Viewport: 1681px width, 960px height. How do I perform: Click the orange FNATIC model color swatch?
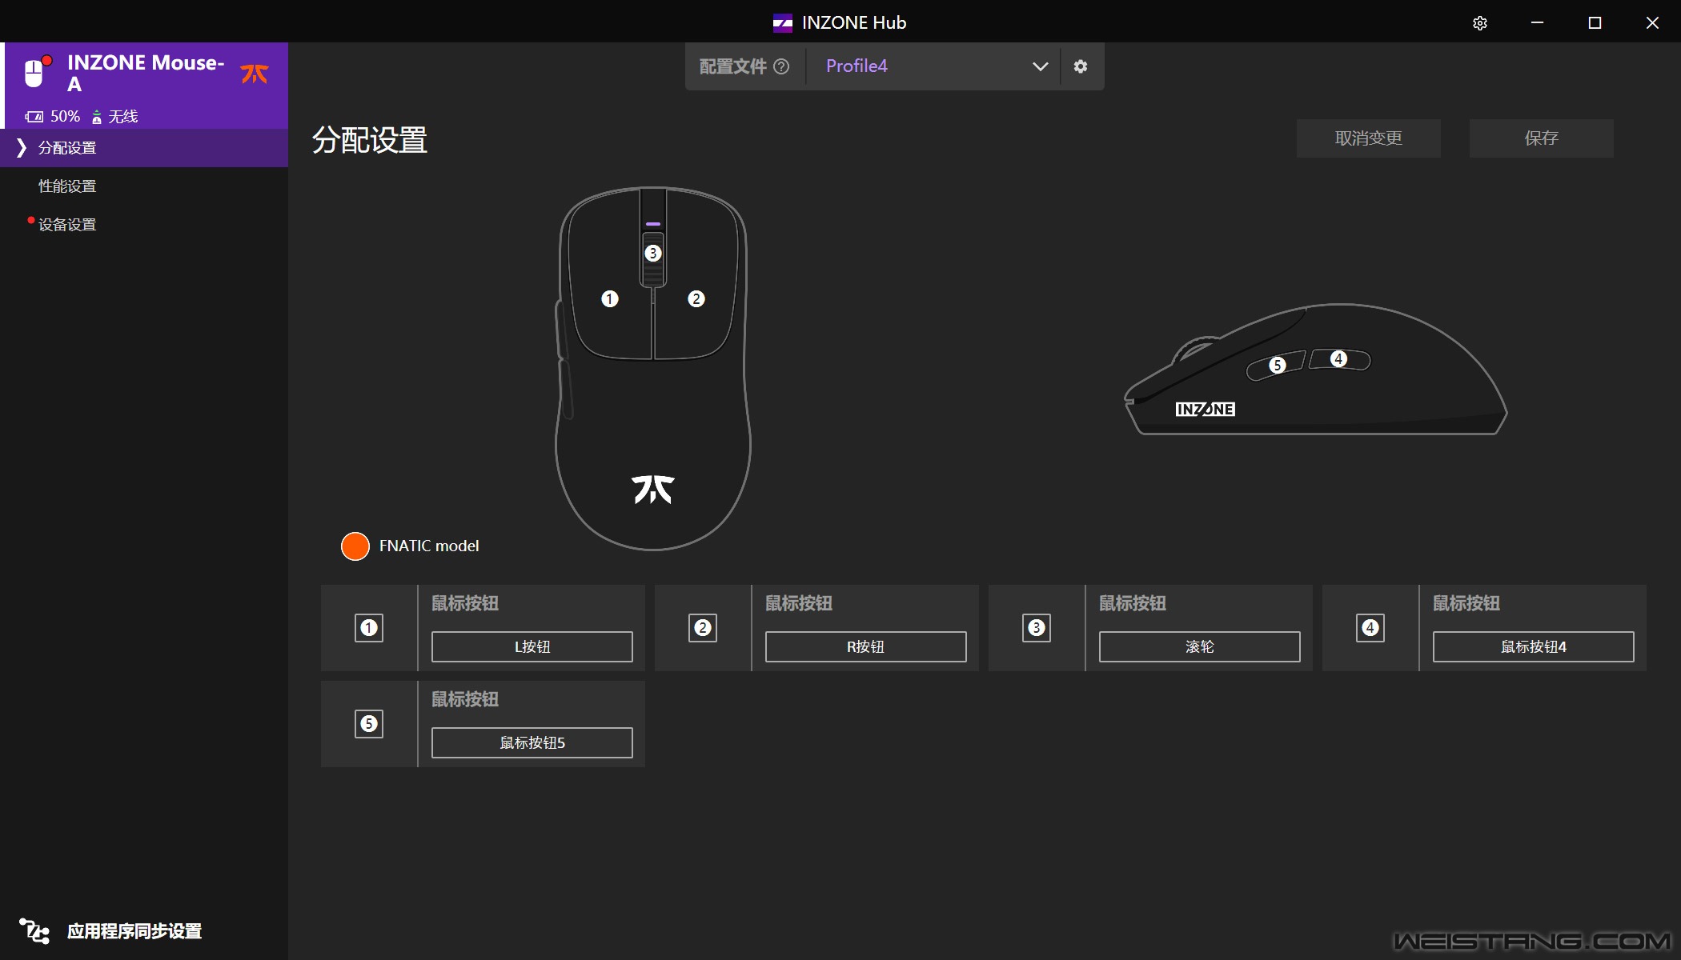(x=355, y=546)
